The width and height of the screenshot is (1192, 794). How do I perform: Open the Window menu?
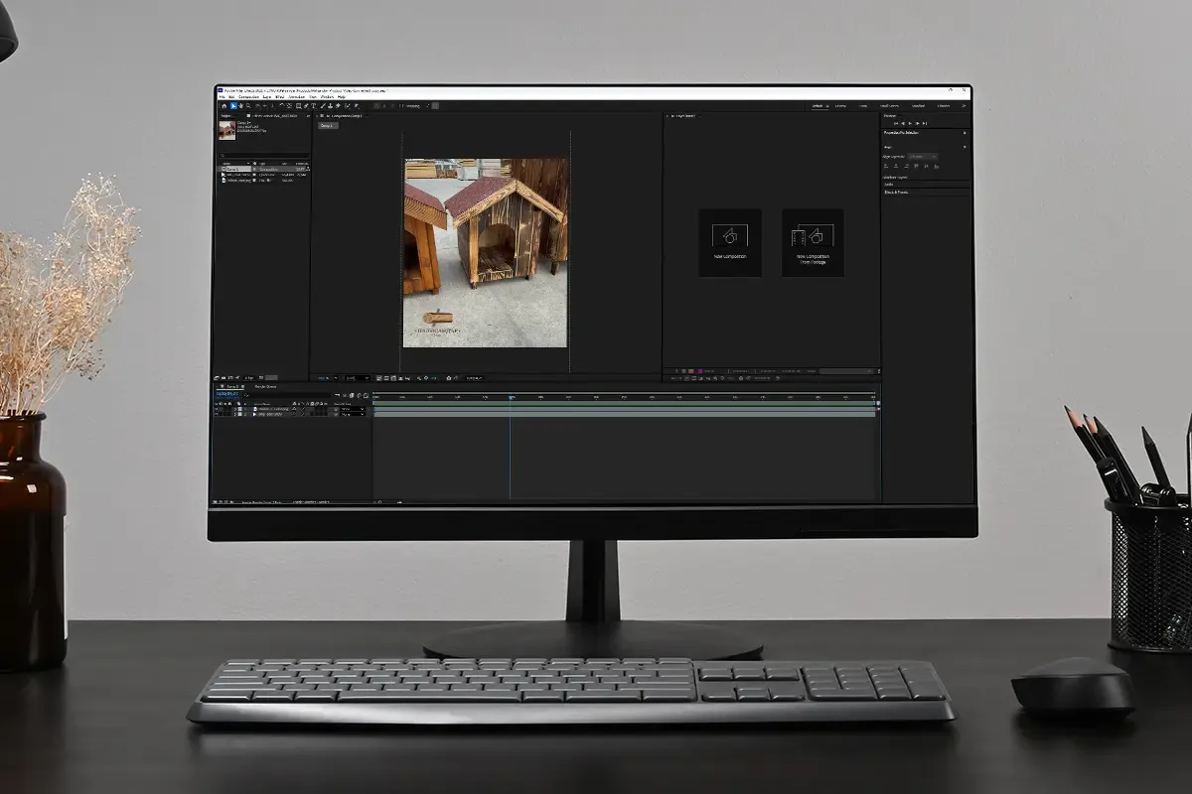327,97
